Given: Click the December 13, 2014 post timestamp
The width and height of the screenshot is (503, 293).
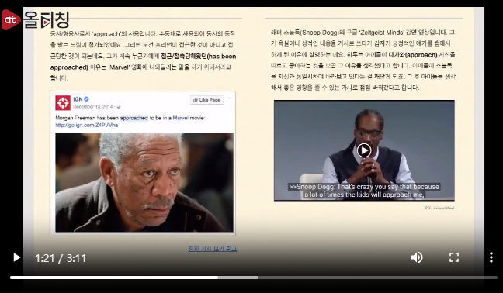Looking at the screenshot, I should tap(93, 107).
